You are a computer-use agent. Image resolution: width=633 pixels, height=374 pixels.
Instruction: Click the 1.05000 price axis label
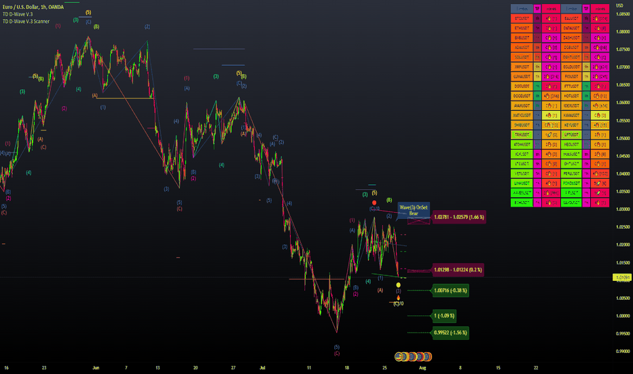click(x=623, y=138)
